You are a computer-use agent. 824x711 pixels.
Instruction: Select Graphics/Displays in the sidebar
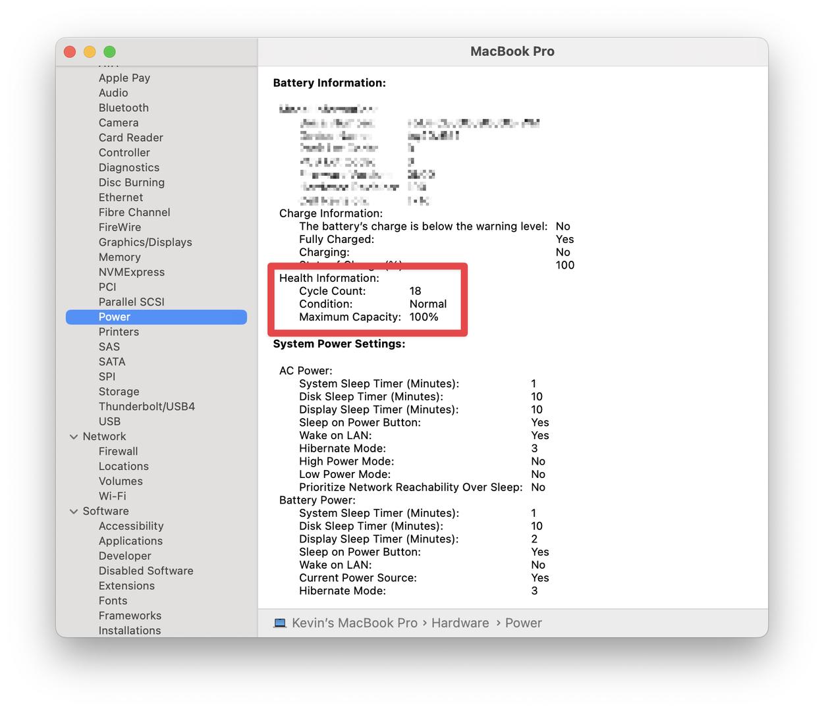(x=145, y=242)
